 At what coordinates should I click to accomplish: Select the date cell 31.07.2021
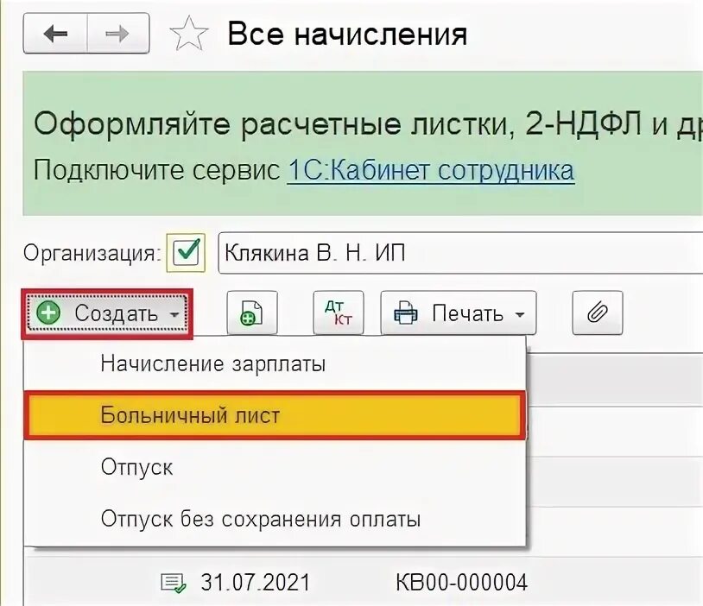[255, 583]
